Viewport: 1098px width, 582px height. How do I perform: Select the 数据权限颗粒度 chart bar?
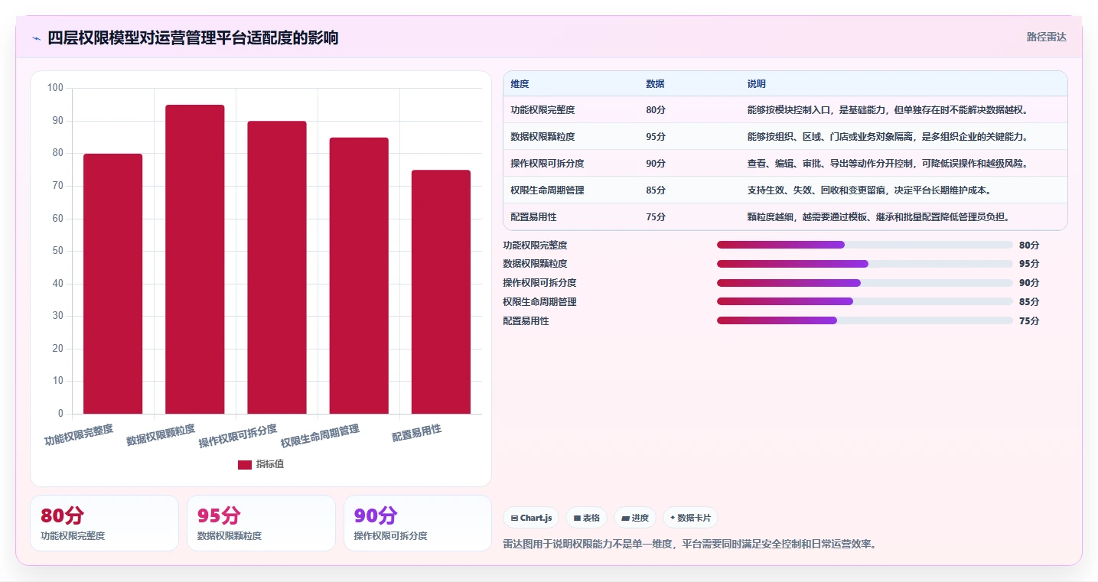tap(195, 259)
